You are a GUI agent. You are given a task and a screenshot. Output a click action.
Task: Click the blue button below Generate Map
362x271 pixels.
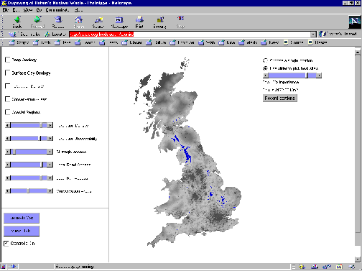(22, 231)
